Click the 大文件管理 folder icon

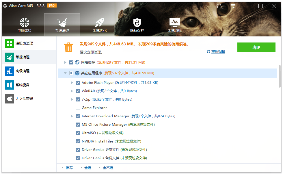(x=9, y=99)
